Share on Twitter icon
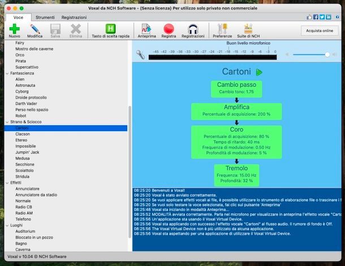The width and height of the screenshot is (345, 266). pos(322,17)
